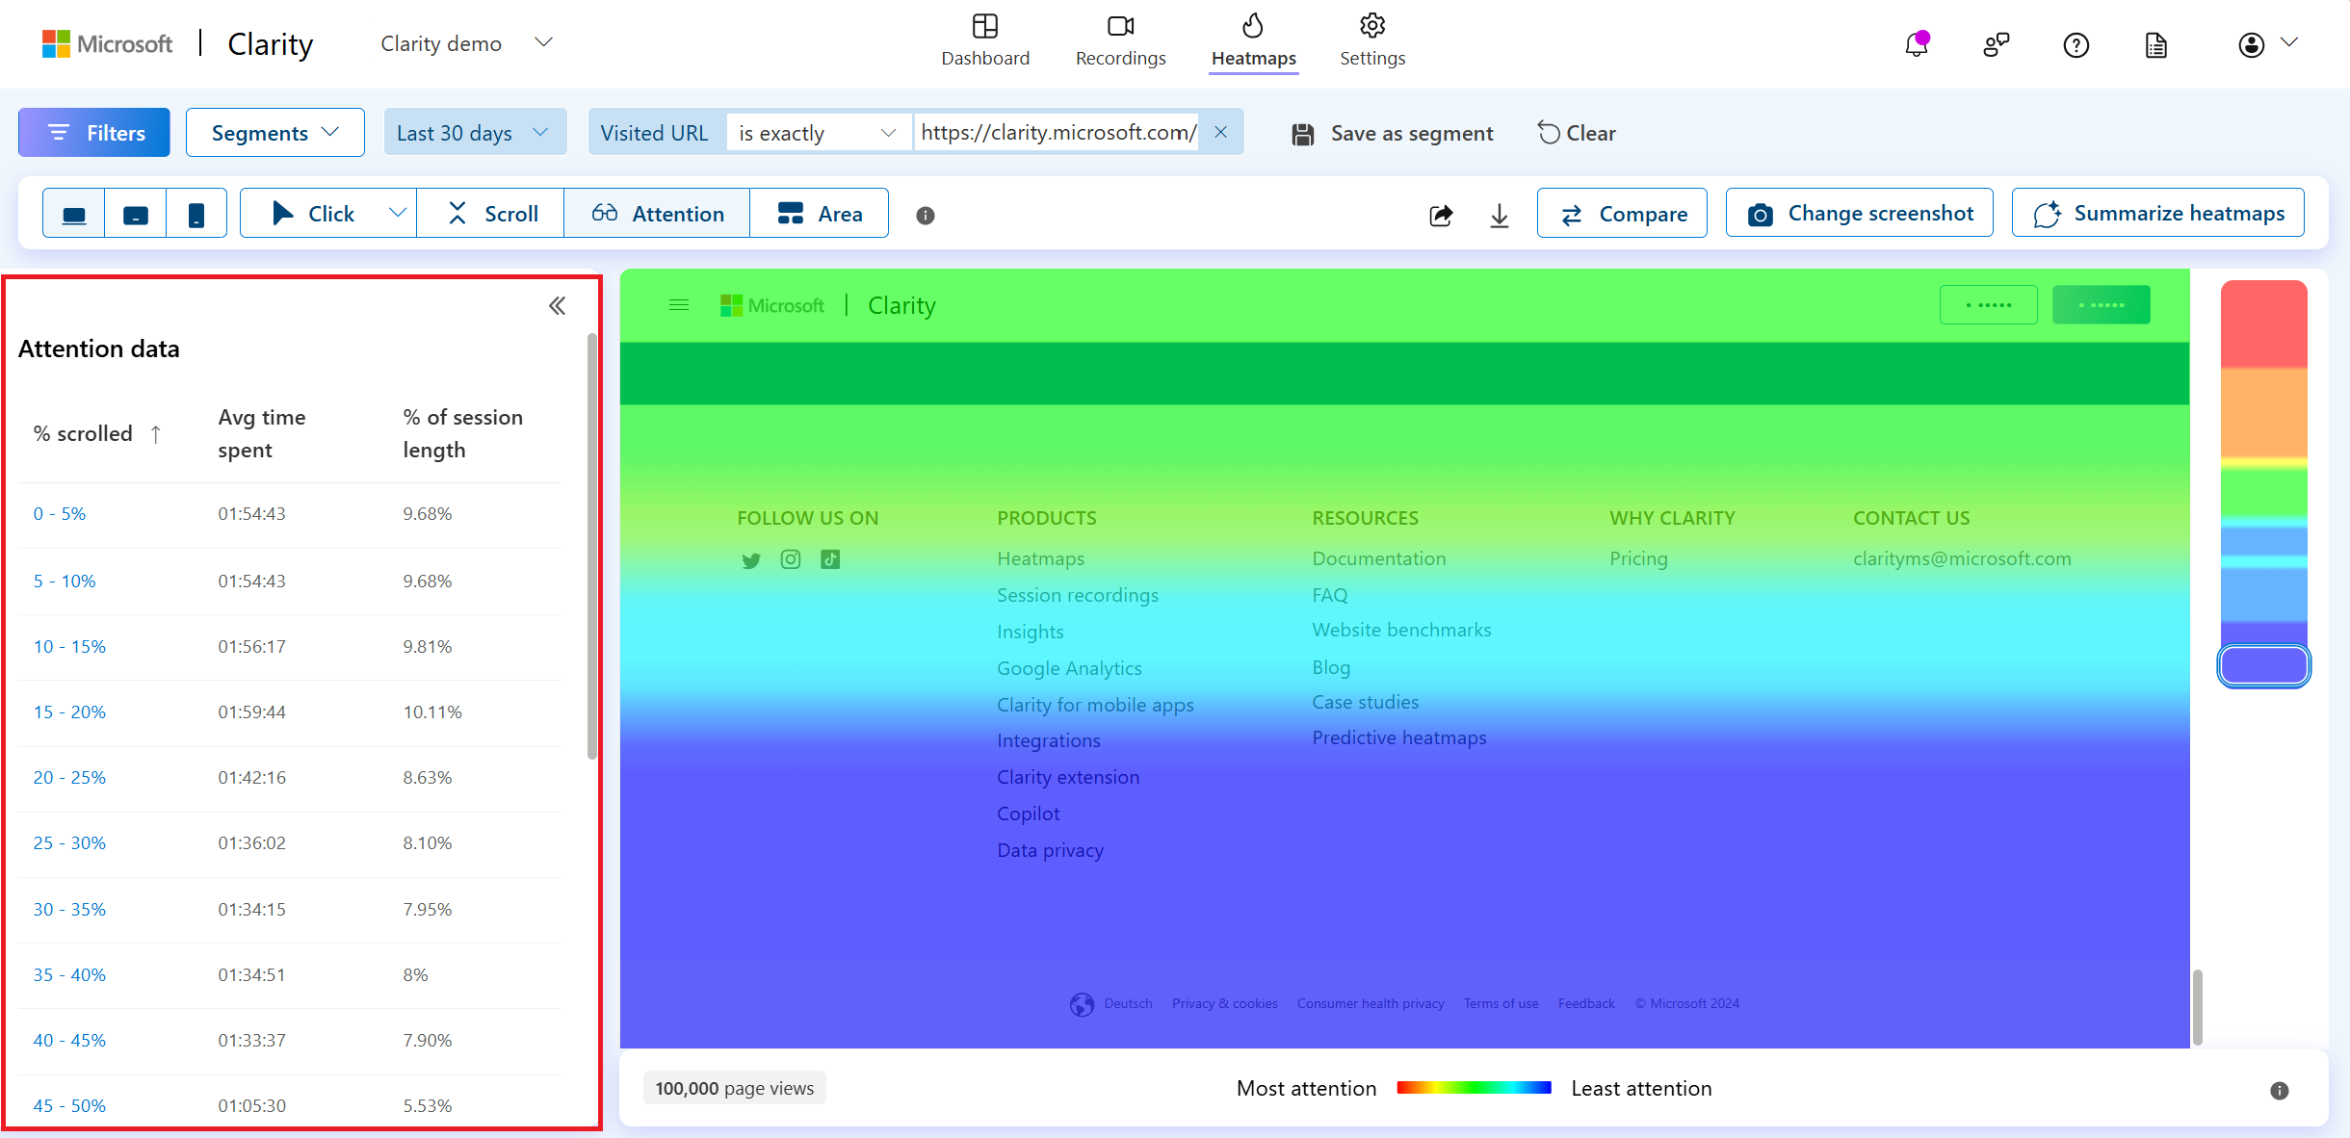
Task: Click the legend info icon at bottom right
Action: 2280,1090
